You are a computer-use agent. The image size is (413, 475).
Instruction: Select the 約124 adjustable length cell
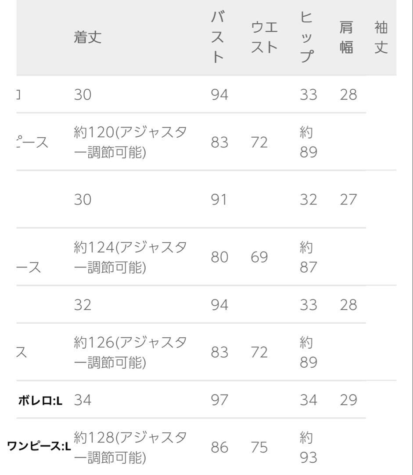point(130,257)
